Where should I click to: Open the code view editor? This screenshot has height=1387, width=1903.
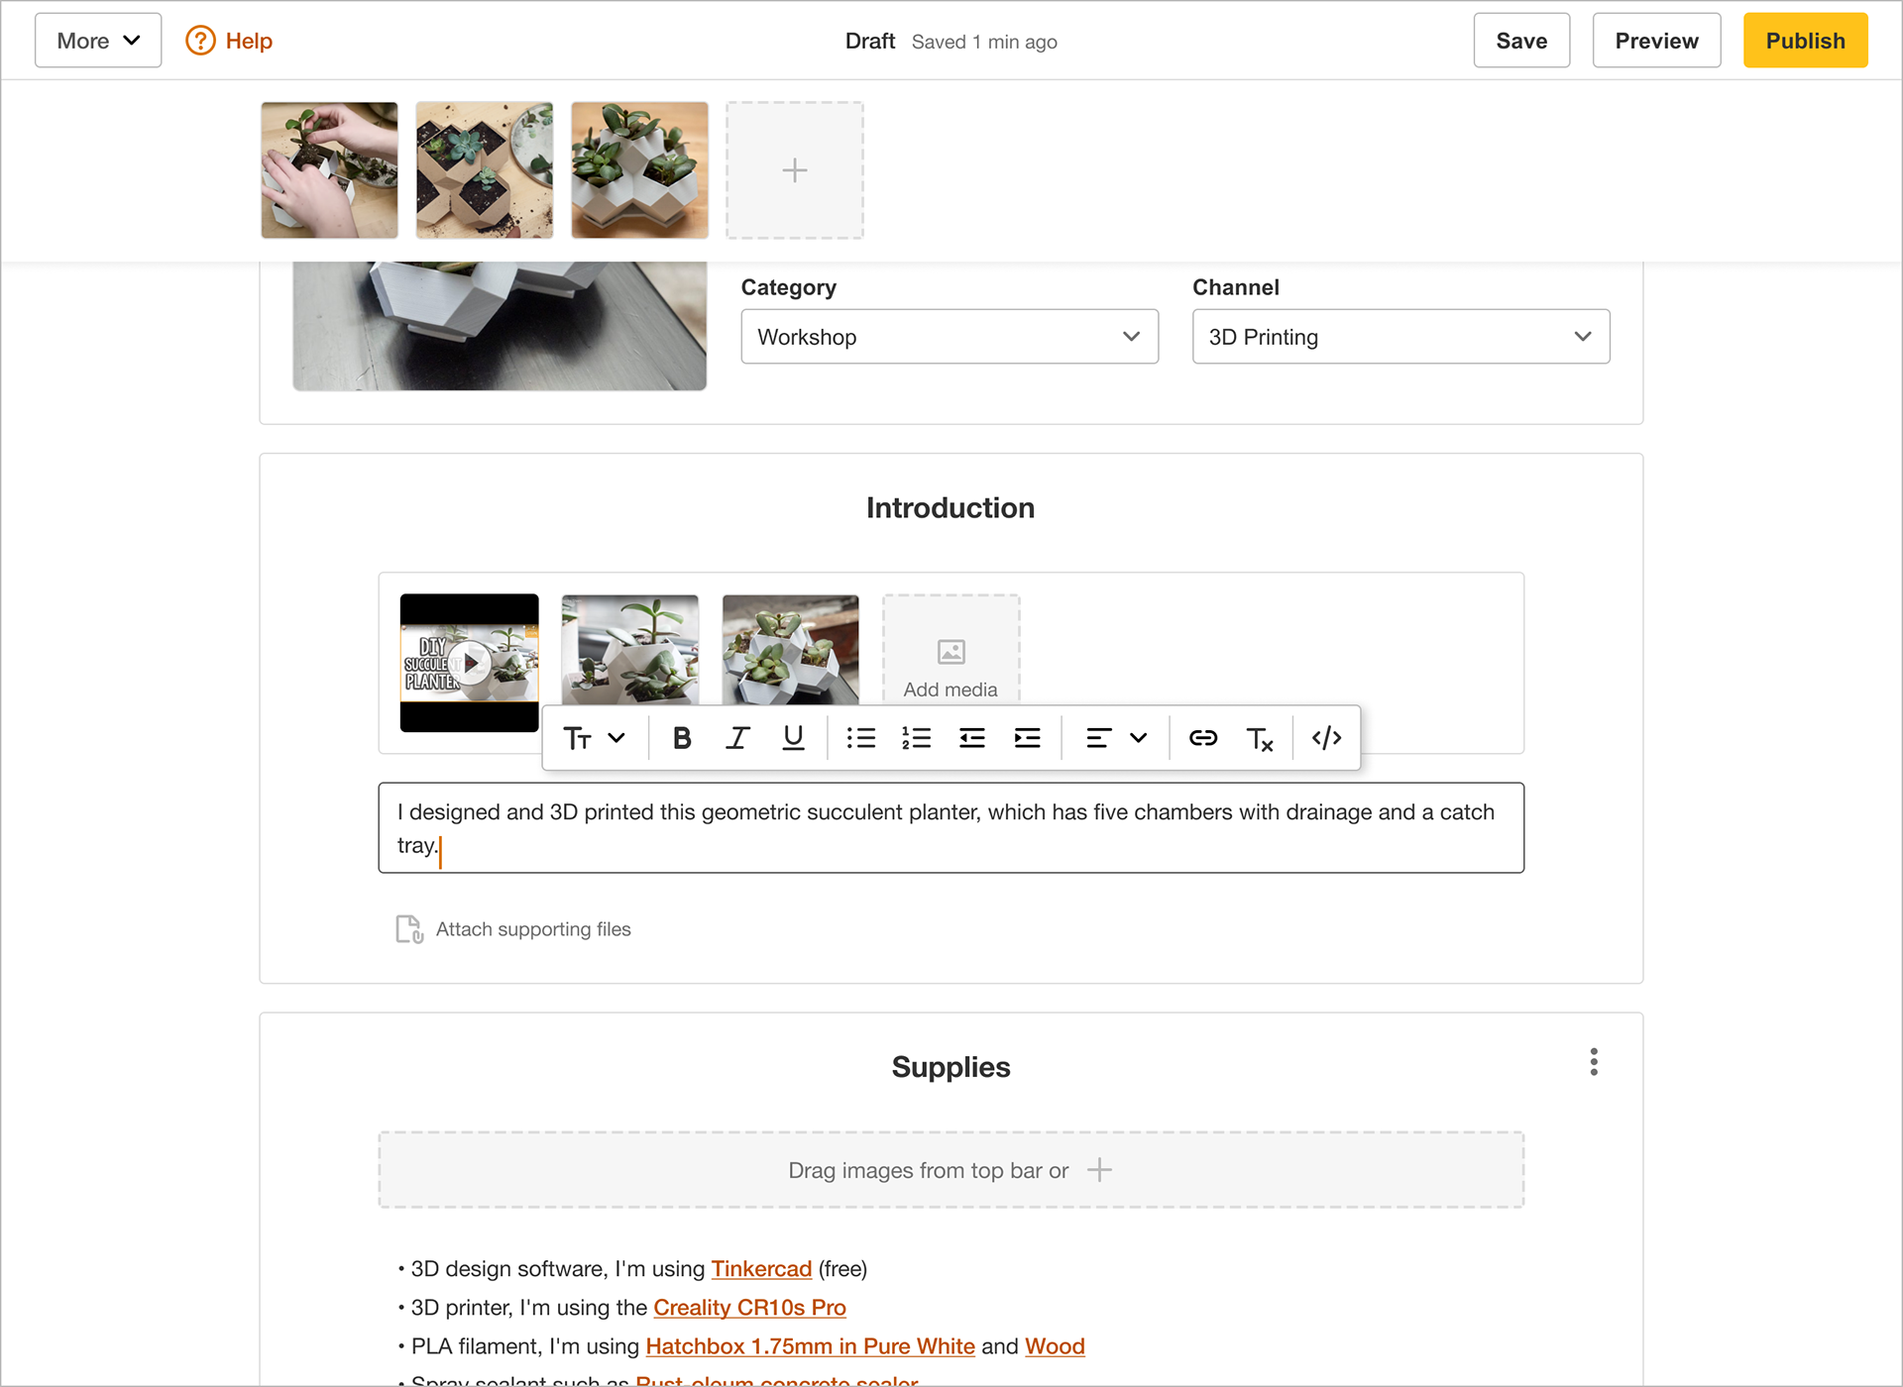click(x=1327, y=738)
